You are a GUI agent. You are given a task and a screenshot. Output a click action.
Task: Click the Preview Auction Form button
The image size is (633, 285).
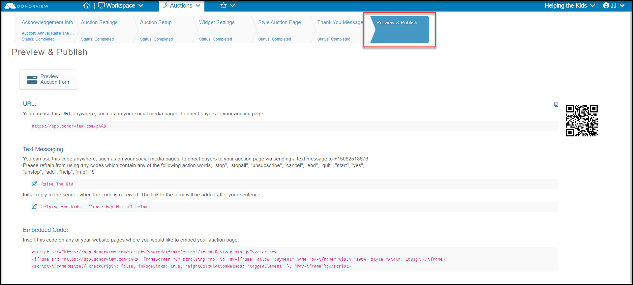pyautogui.click(x=48, y=79)
